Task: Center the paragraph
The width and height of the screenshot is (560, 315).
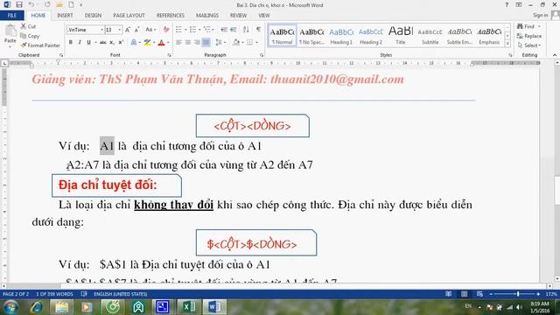Action: click(188, 43)
